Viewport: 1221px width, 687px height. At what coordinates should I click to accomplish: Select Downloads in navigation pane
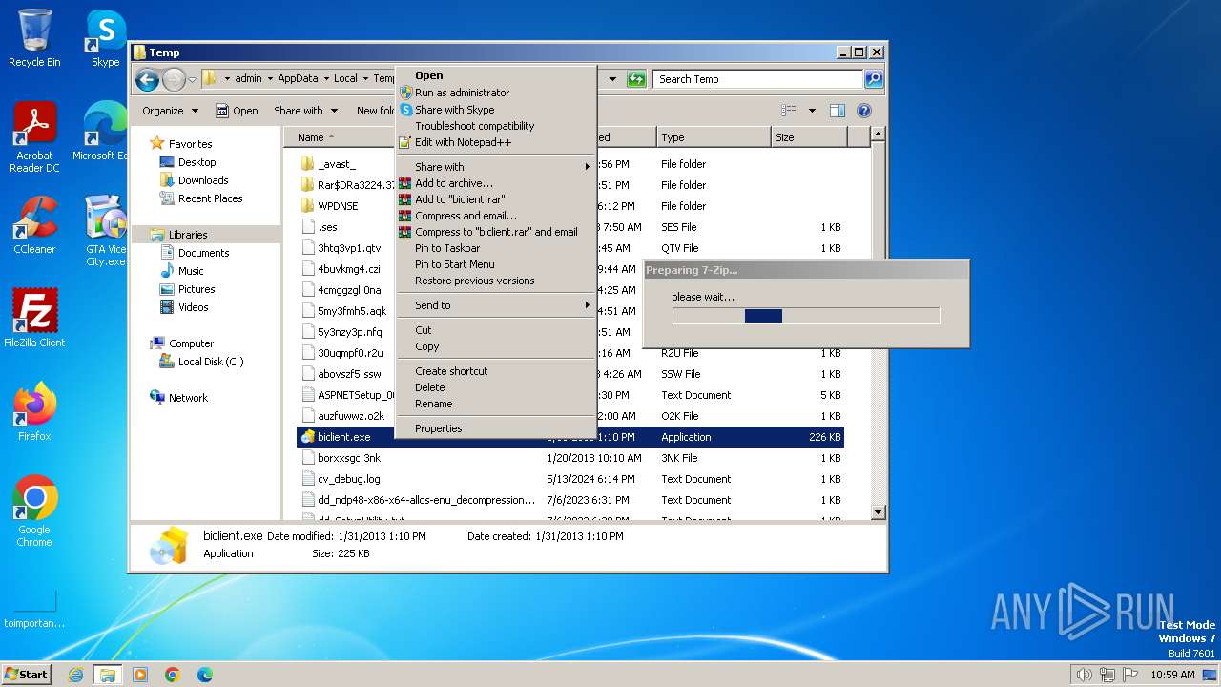point(203,180)
